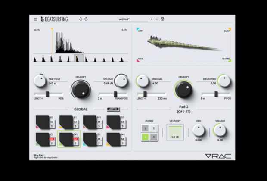Click the 250 ms length value
This screenshot has height=181, width=267.
[162, 99]
